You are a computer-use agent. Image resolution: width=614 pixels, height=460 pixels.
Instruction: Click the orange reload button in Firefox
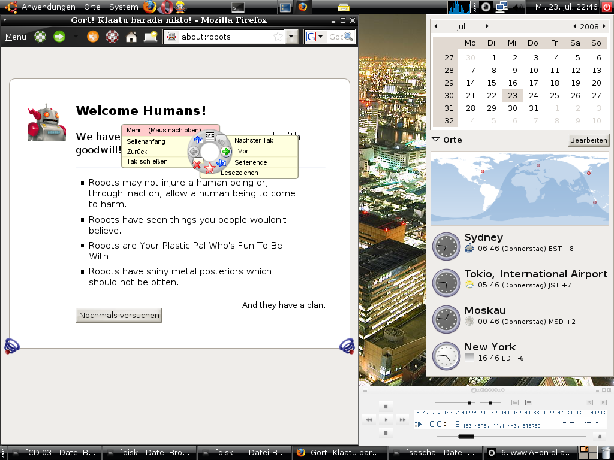pos(93,37)
